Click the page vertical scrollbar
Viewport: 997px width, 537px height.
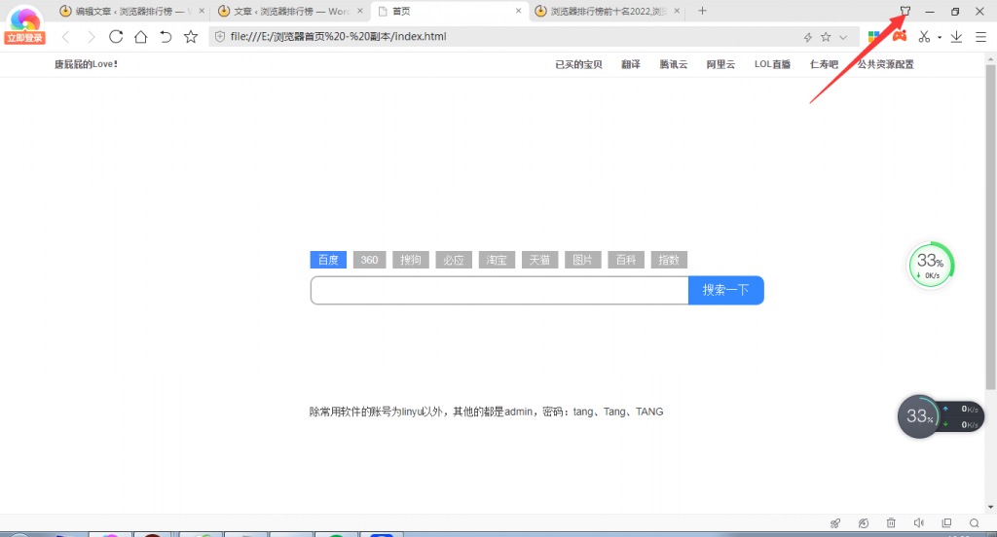point(990,228)
